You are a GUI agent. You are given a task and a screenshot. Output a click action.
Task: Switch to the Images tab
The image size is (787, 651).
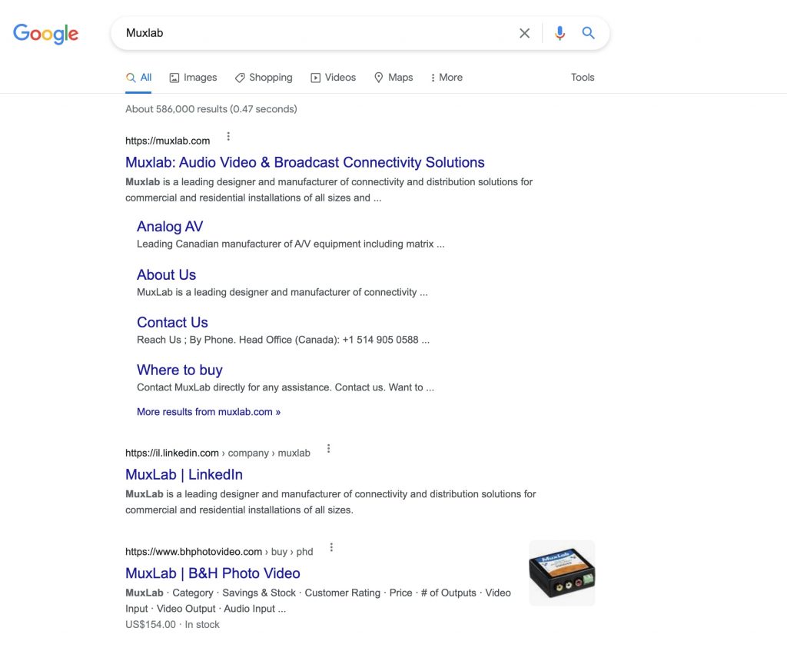pos(193,78)
